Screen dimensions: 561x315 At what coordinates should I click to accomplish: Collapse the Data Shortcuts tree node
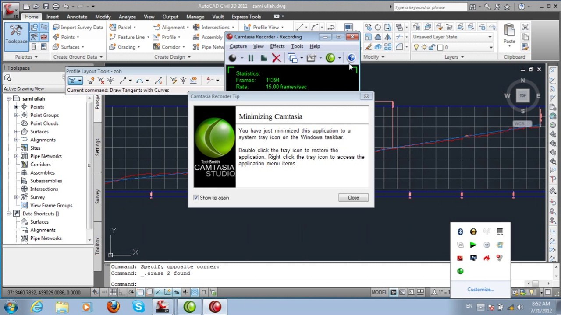(8, 213)
